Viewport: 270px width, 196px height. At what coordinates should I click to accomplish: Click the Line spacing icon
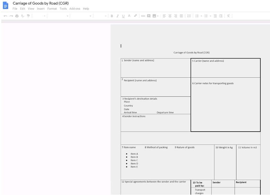[x=189, y=16]
